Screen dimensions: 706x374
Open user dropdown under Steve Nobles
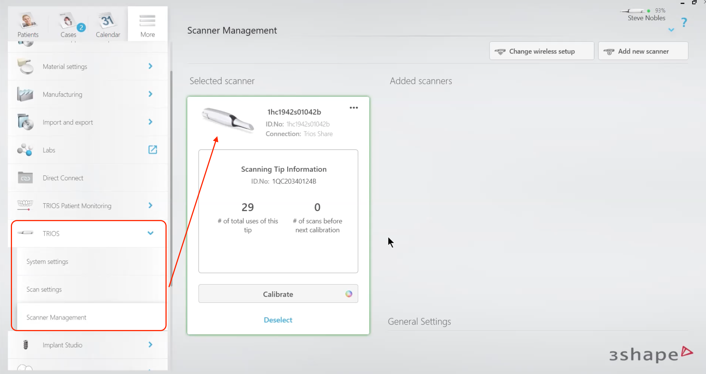[x=671, y=30]
